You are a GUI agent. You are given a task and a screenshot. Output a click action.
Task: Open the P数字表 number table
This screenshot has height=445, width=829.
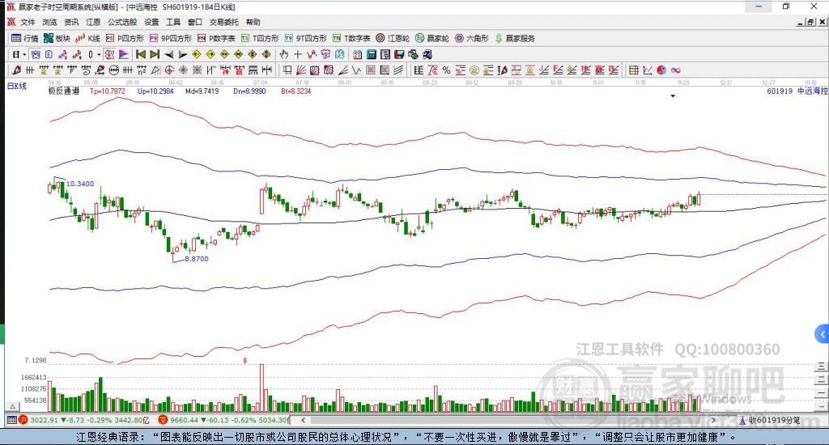coord(216,38)
